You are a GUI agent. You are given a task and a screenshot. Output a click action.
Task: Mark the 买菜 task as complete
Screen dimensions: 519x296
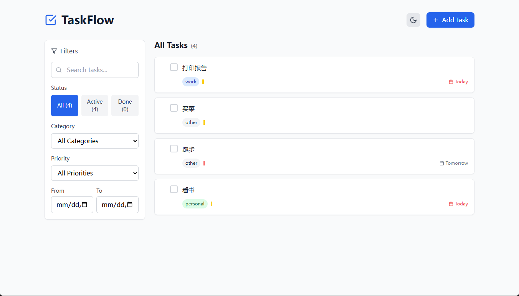(x=174, y=108)
